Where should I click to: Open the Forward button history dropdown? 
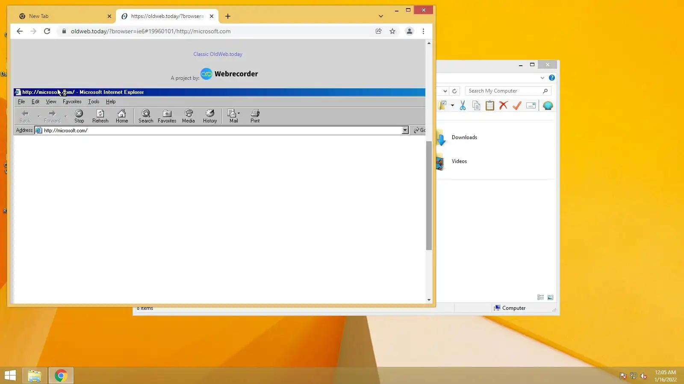pos(65,116)
